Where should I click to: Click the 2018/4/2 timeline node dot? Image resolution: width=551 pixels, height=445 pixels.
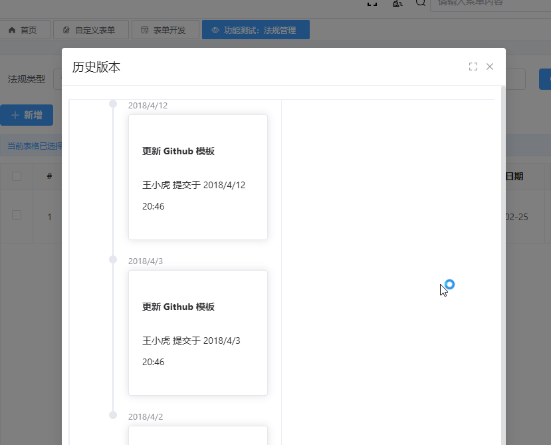(x=113, y=415)
